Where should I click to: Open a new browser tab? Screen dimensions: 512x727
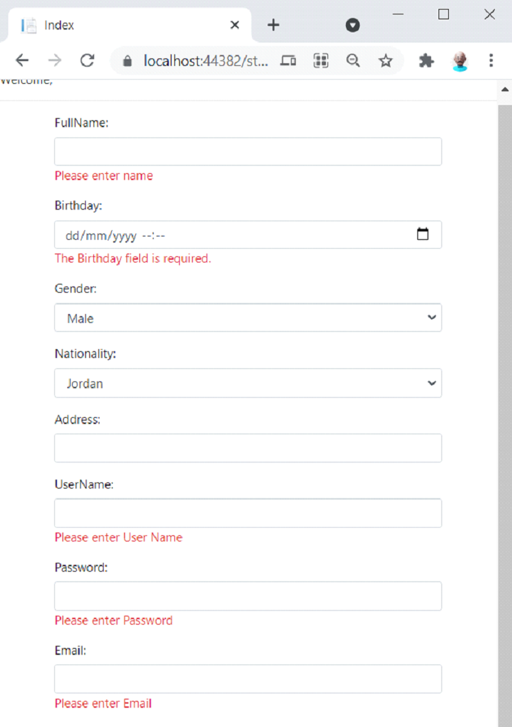(274, 25)
